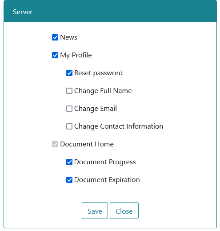
Task: Close the Server dialog
Action: click(x=124, y=211)
